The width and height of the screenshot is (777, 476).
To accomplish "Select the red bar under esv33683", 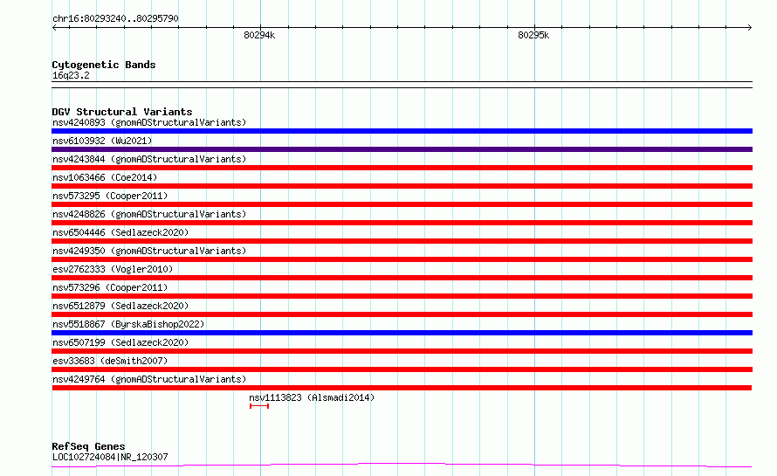I will click(402, 369).
